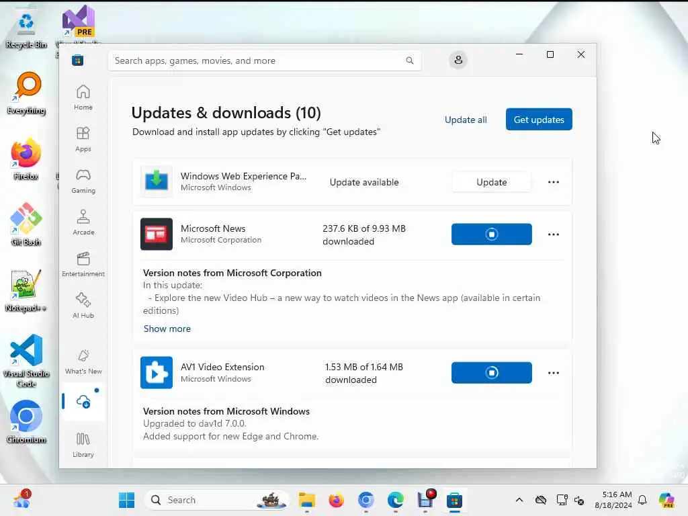688x516 pixels.
Task: Open the taskbar app with the red badge
Action: (x=425, y=500)
